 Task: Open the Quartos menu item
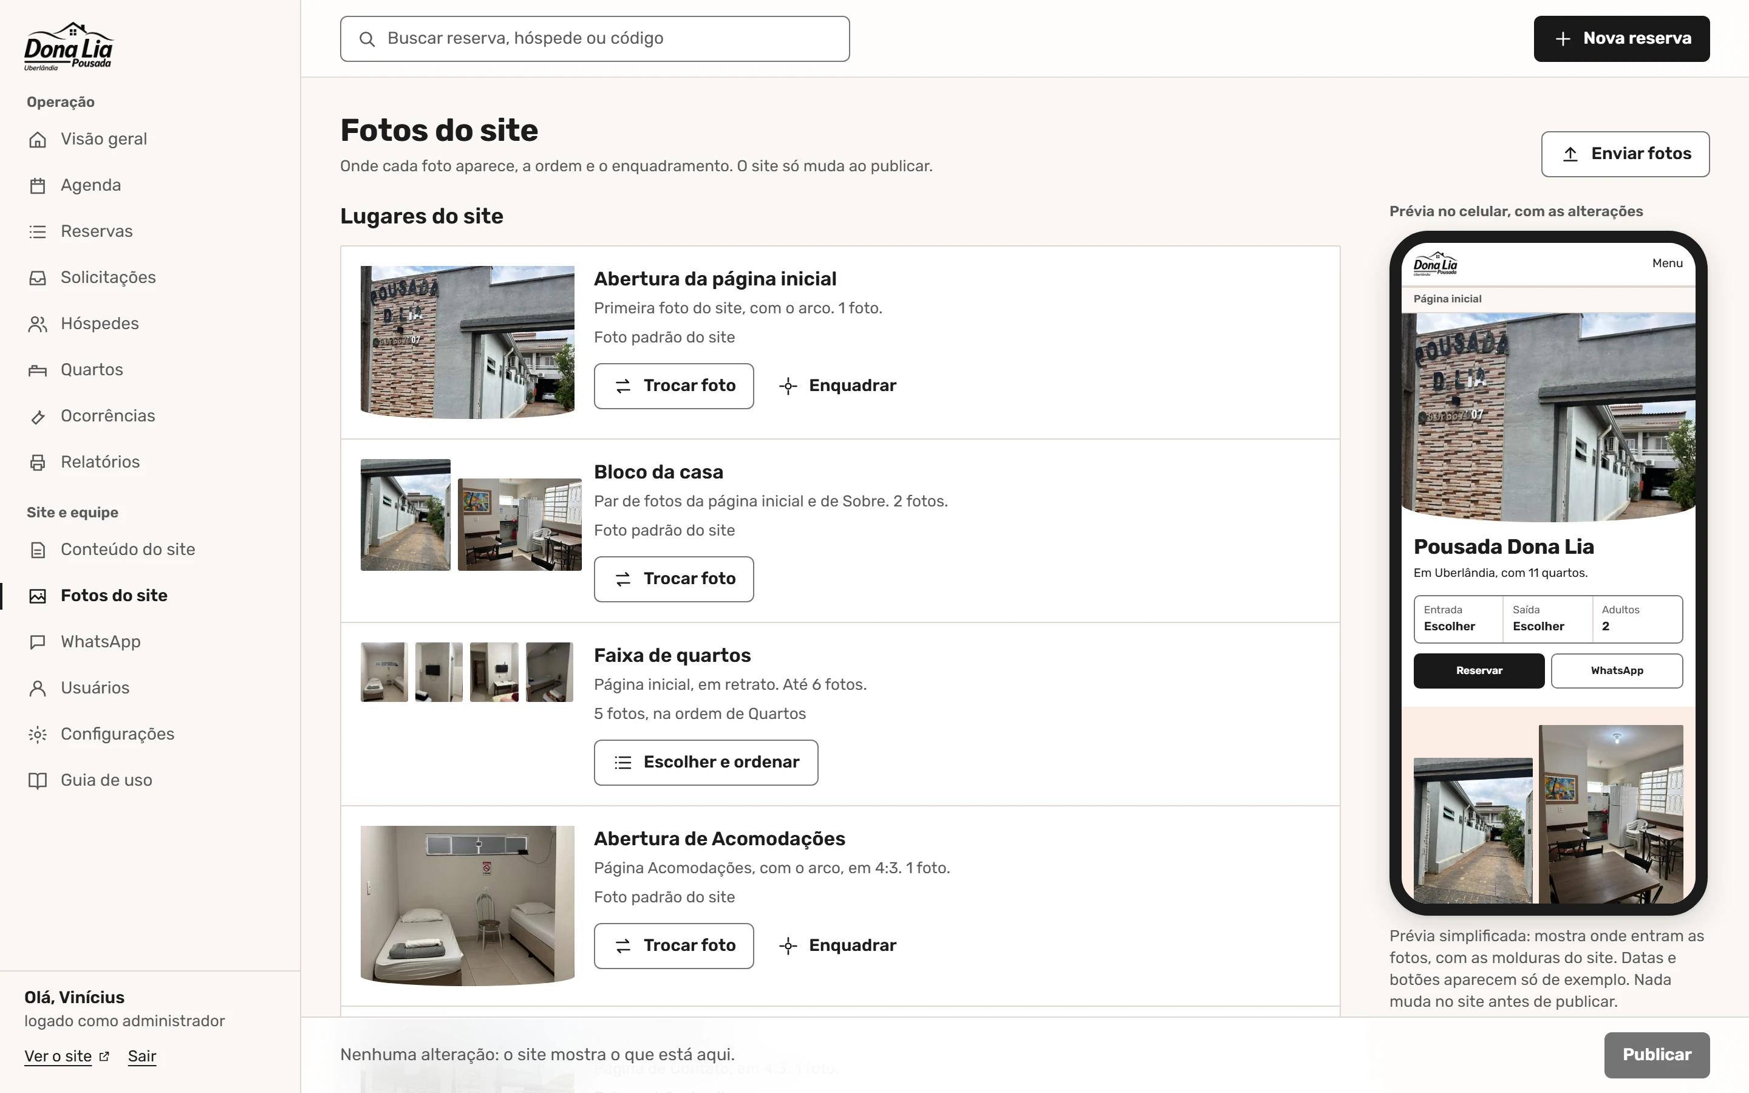149,369
